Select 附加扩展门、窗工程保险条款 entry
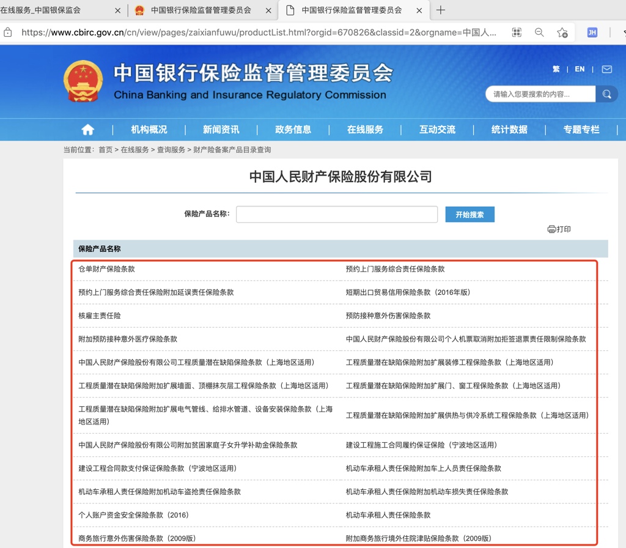 [x=454, y=386]
